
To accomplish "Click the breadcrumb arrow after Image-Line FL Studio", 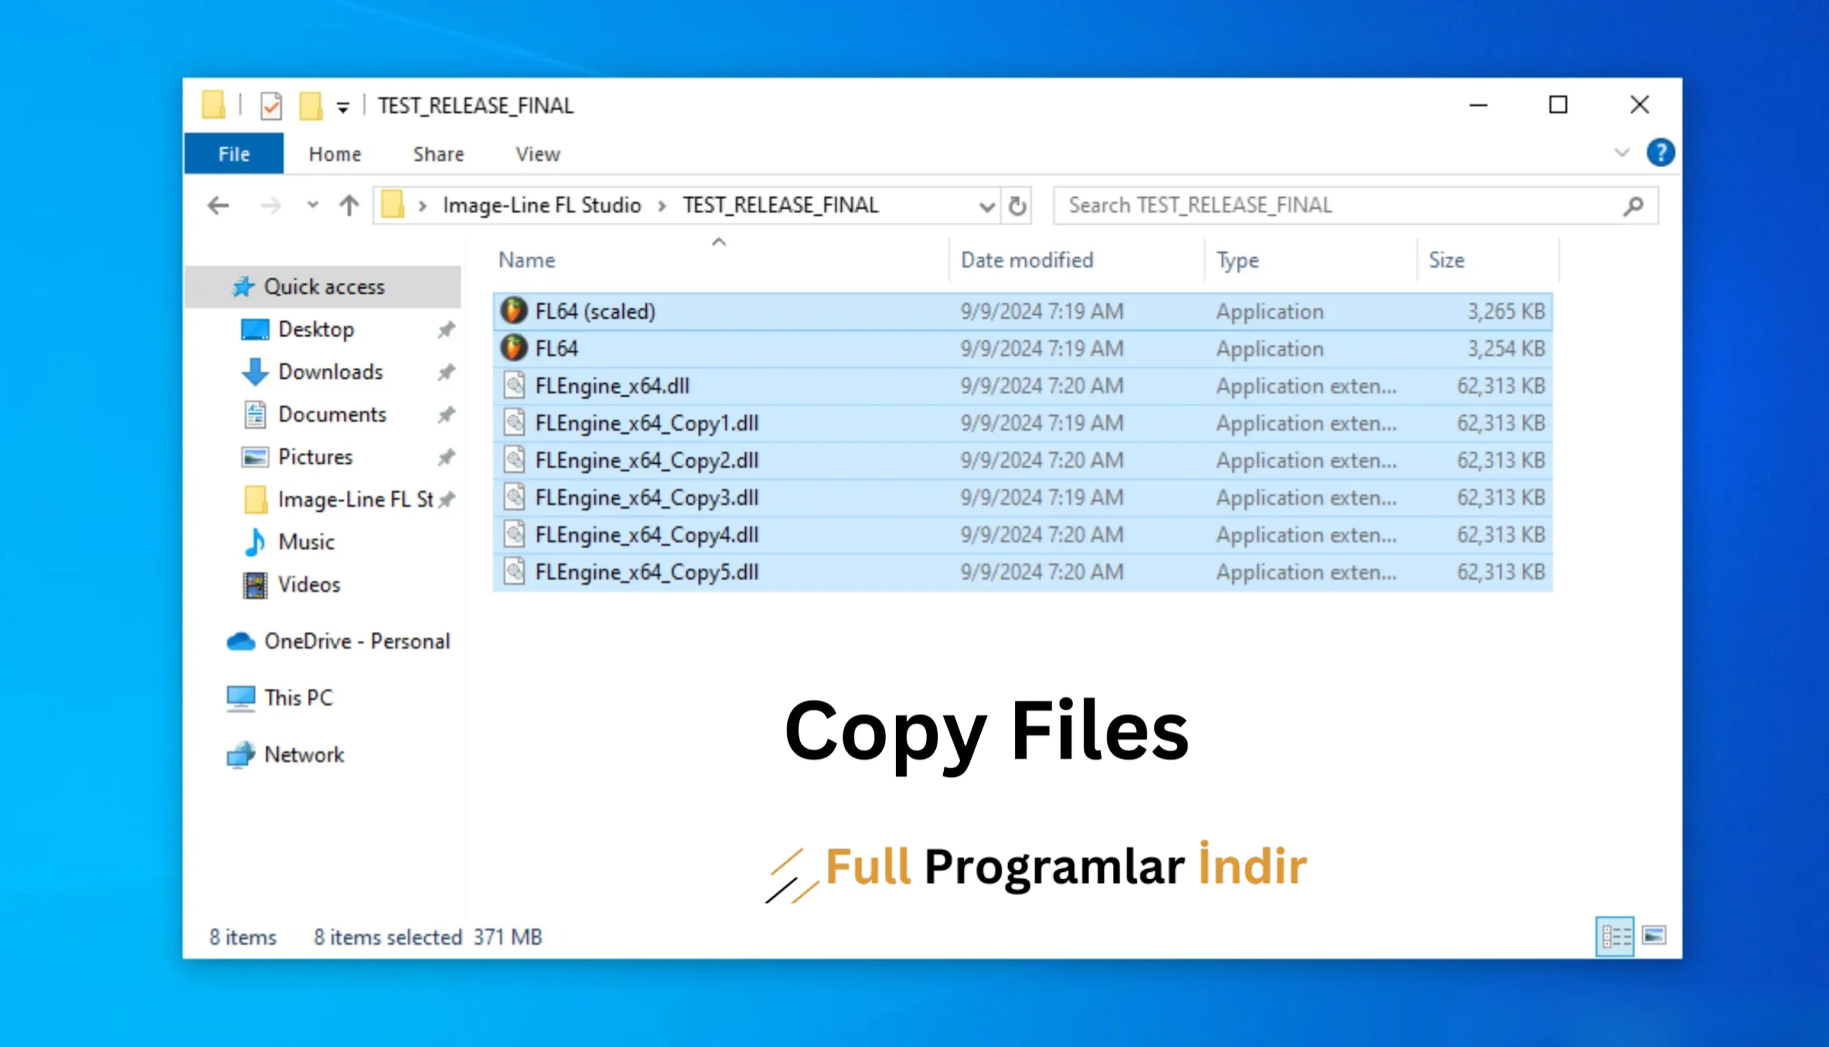I will [x=662, y=207].
